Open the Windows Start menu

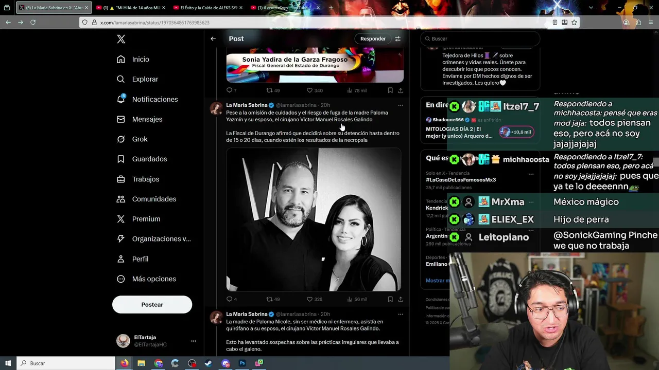pos(8,363)
